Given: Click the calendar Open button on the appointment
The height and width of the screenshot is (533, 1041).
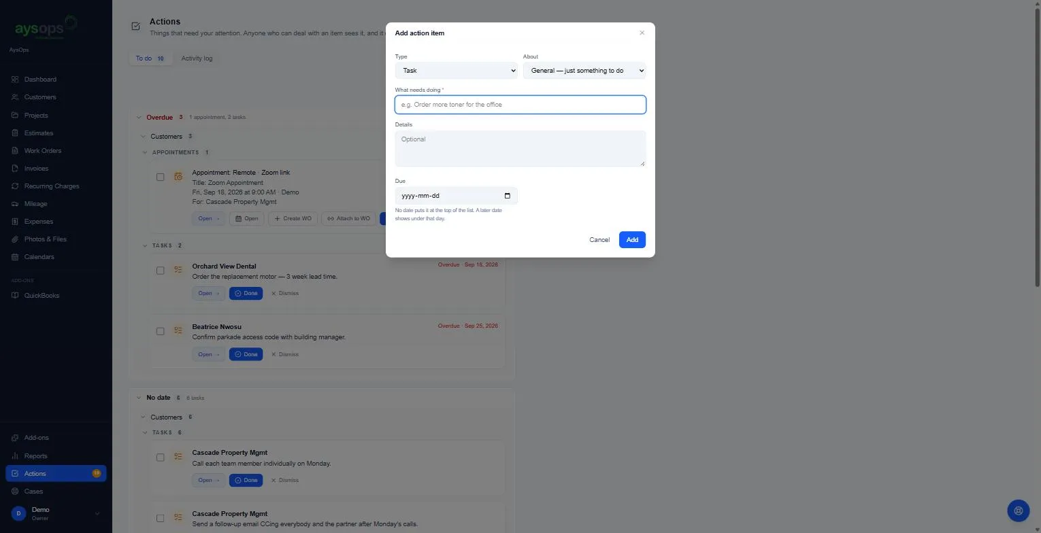Looking at the screenshot, I should point(246,219).
